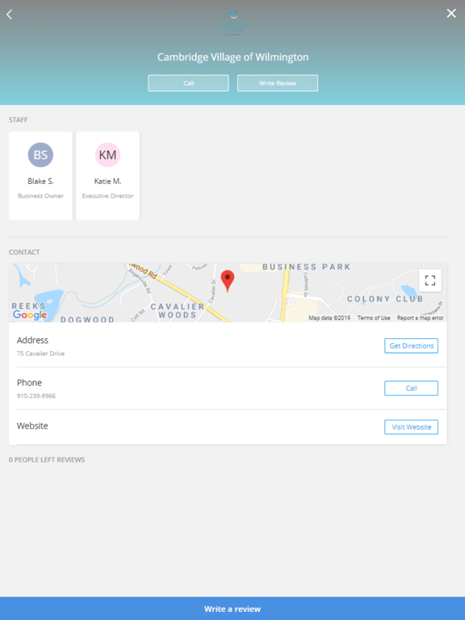Click the KM avatar circle

tap(107, 155)
